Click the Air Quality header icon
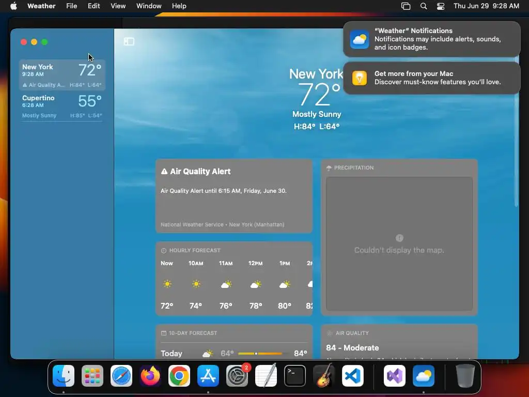 click(x=330, y=333)
